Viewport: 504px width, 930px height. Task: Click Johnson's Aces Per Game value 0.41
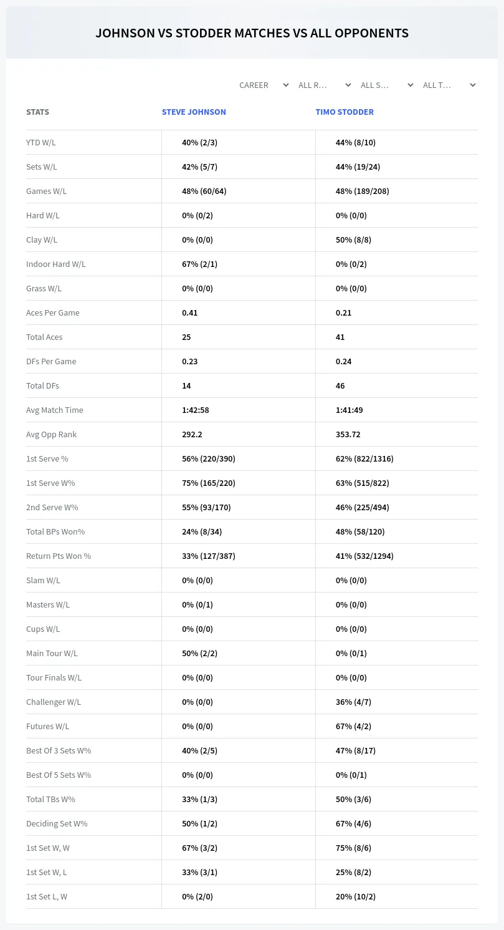189,312
